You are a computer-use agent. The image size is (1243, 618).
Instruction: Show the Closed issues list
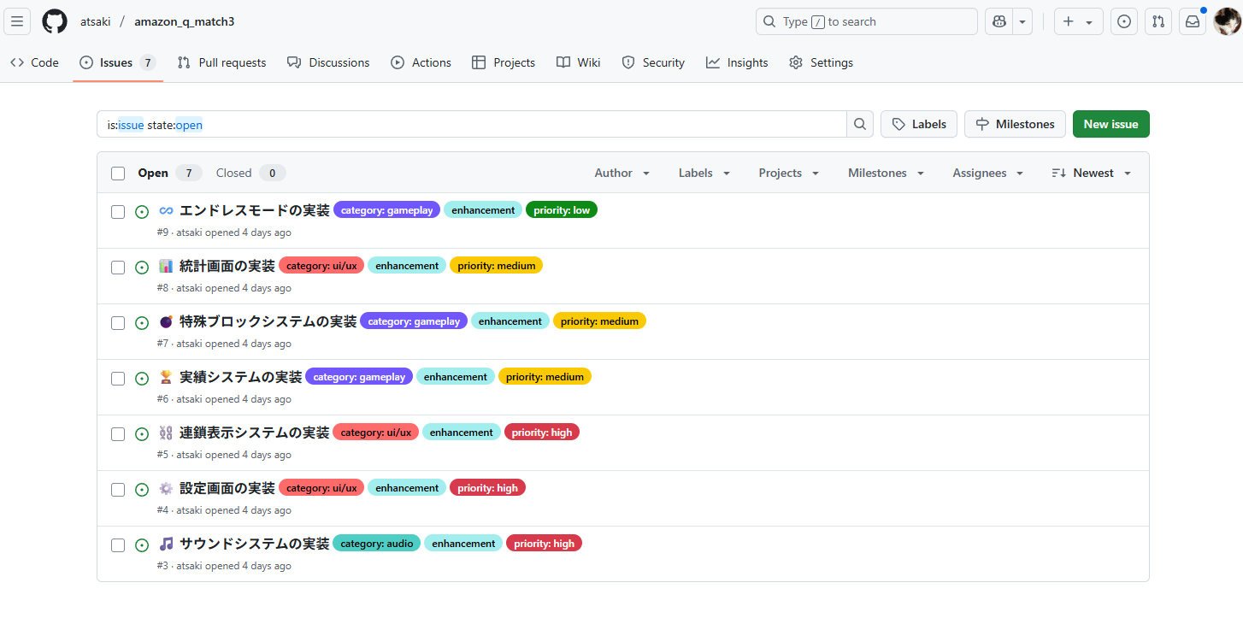pyautogui.click(x=250, y=173)
